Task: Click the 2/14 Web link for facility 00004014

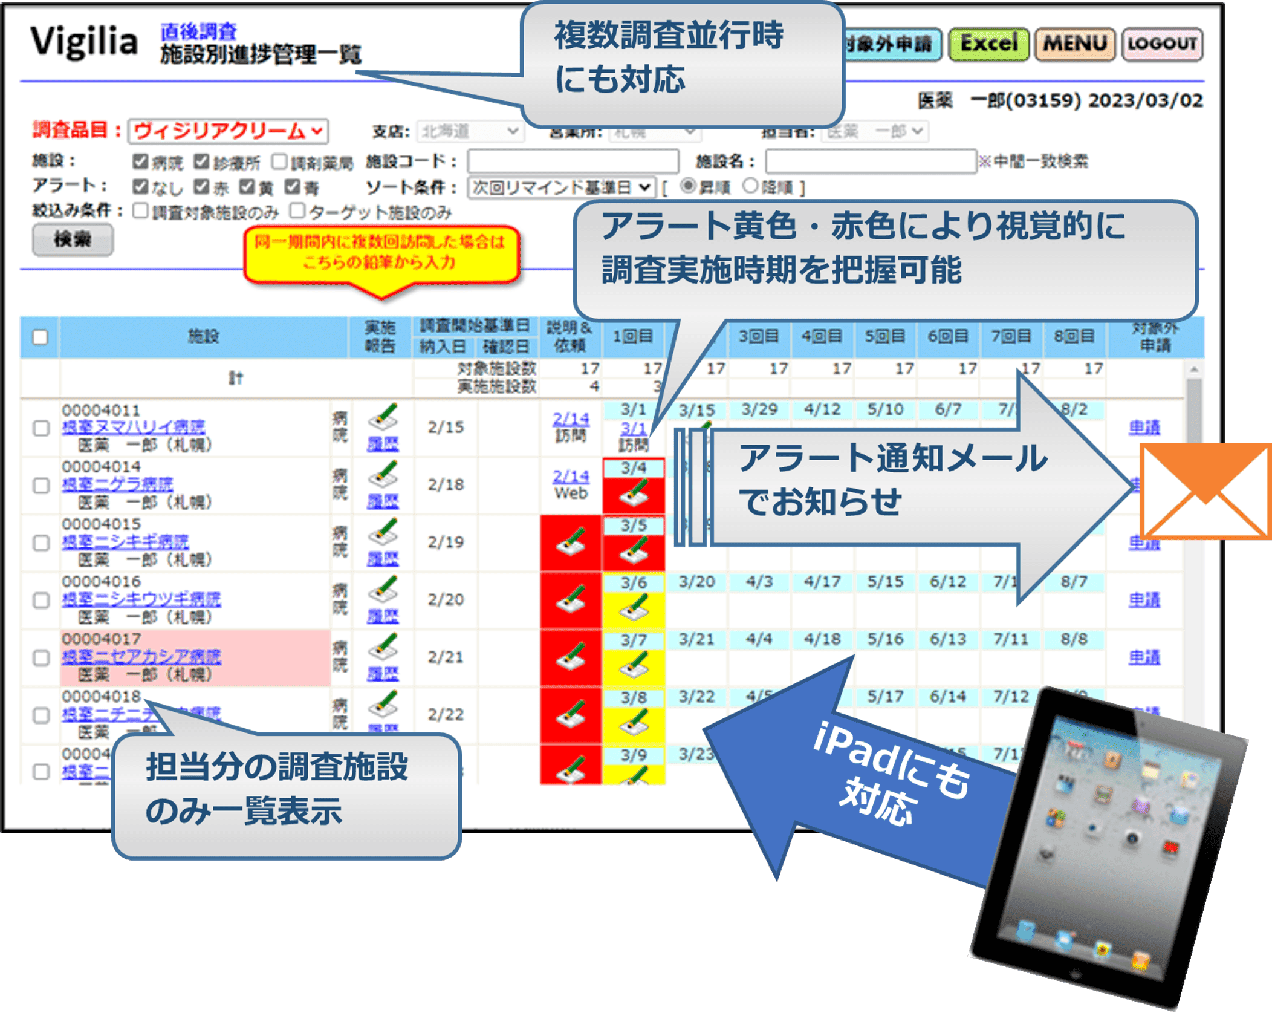Action: (571, 477)
